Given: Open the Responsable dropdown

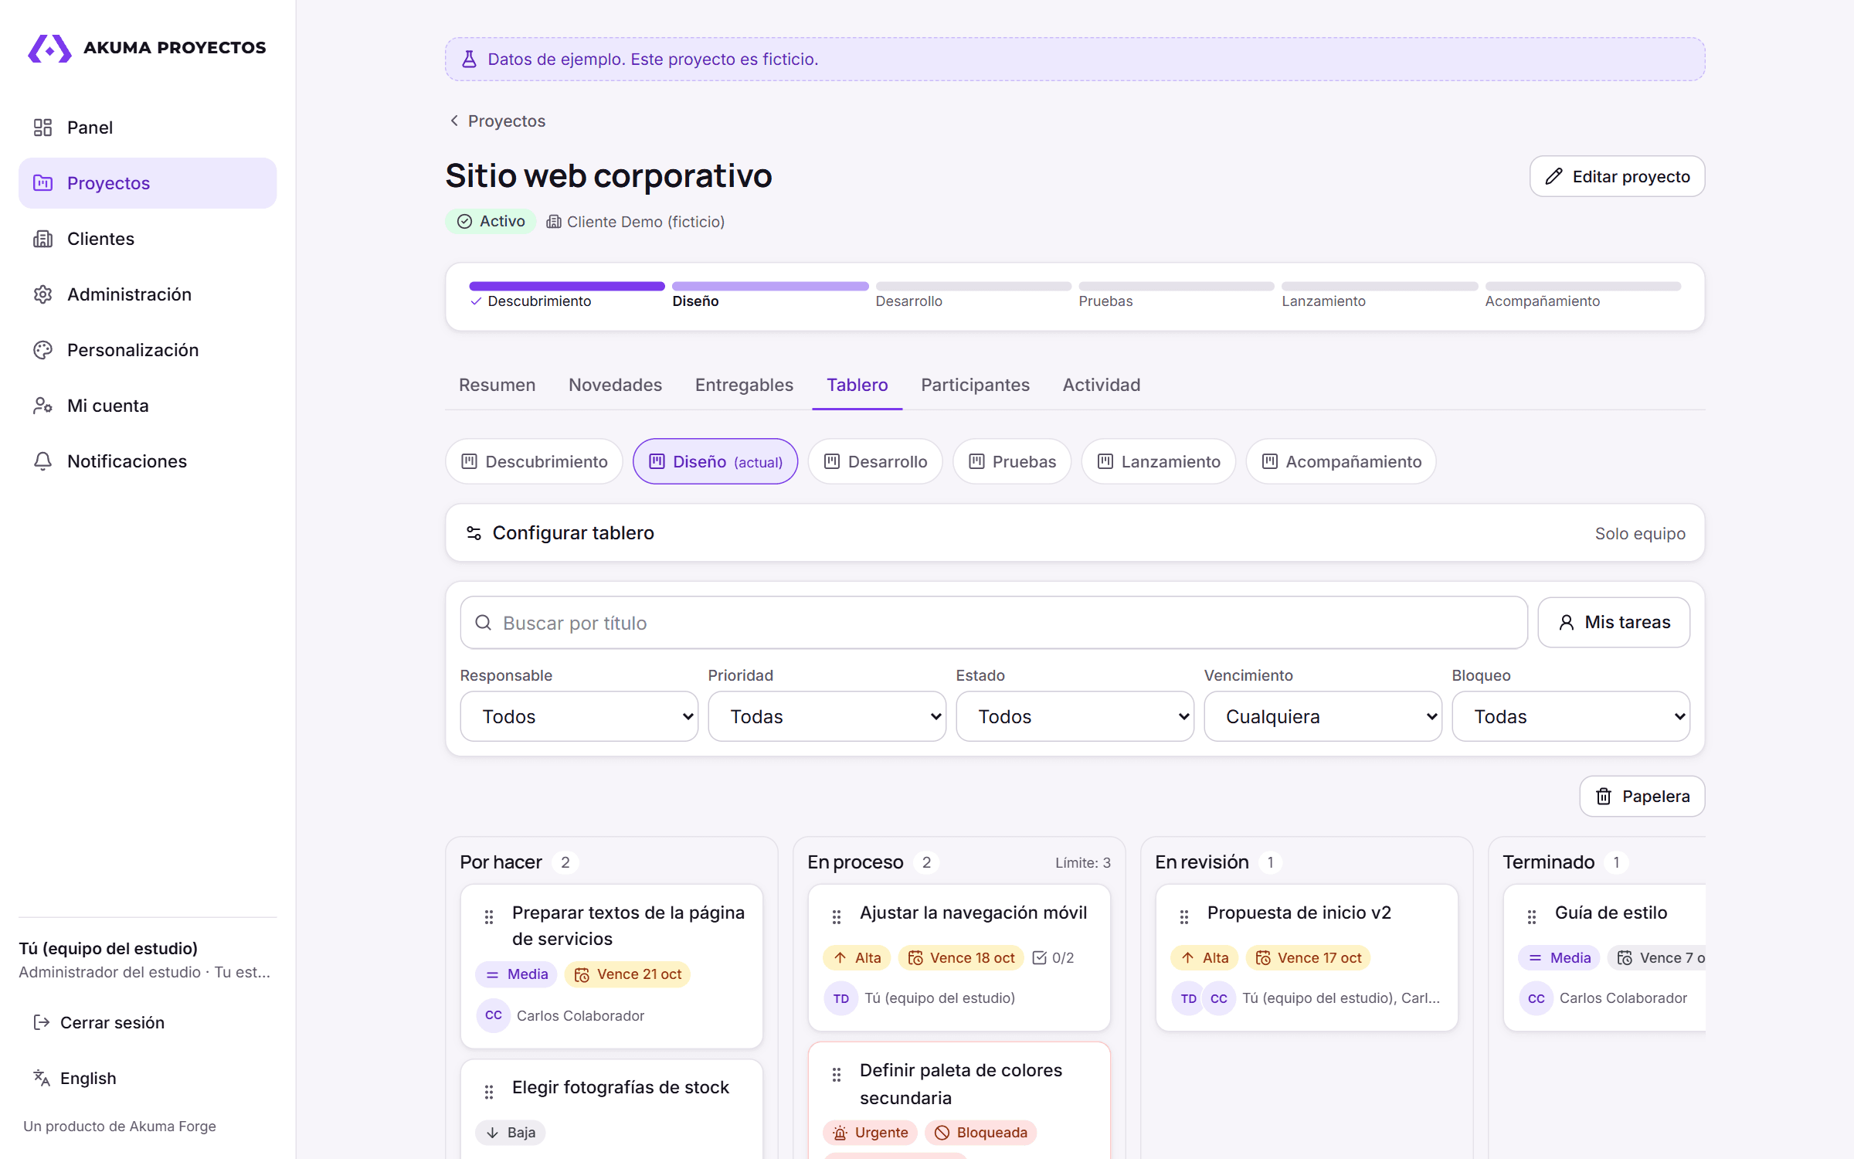Looking at the screenshot, I should [x=579, y=716].
